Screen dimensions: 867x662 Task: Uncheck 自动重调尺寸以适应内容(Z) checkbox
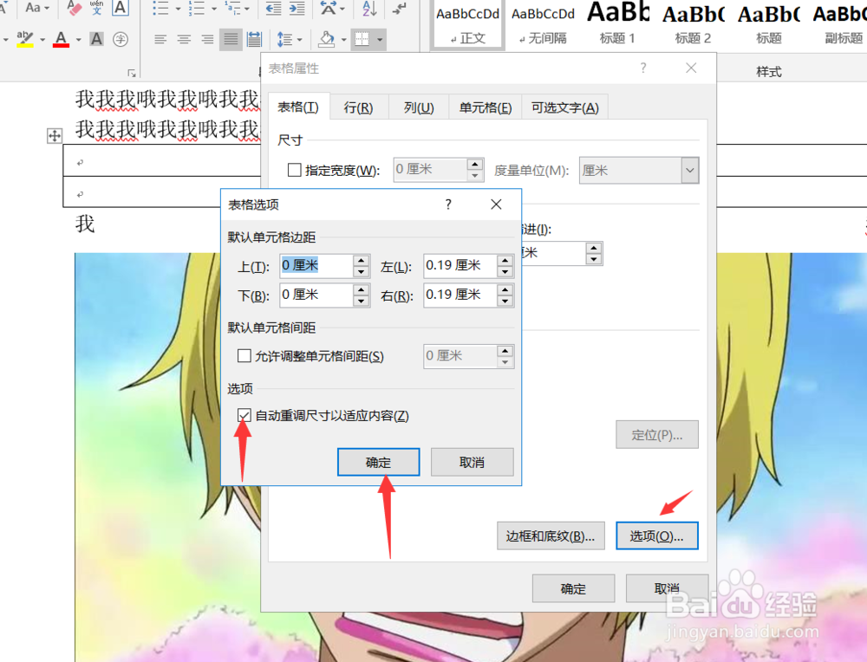click(244, 415)
